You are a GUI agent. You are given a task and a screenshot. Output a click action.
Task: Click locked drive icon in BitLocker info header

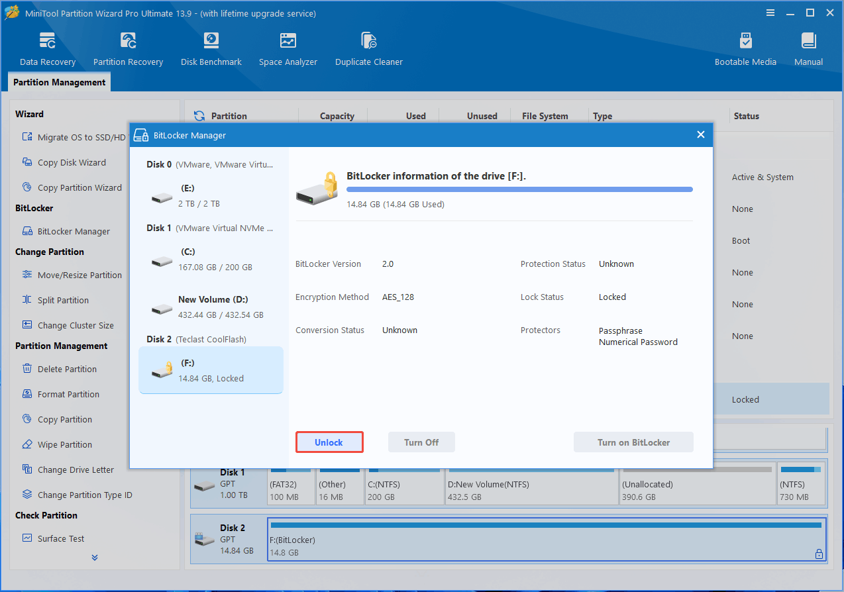click(317, 189)
